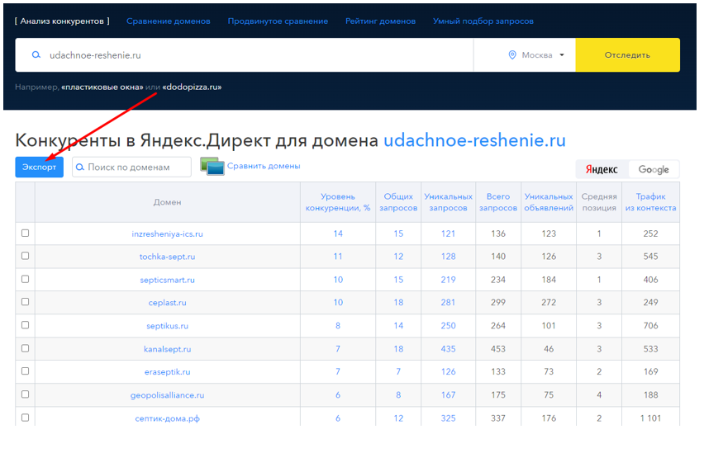Sort by Трафик из контекста column
Viewport: 704px width, 453px height.
(650, 202)
